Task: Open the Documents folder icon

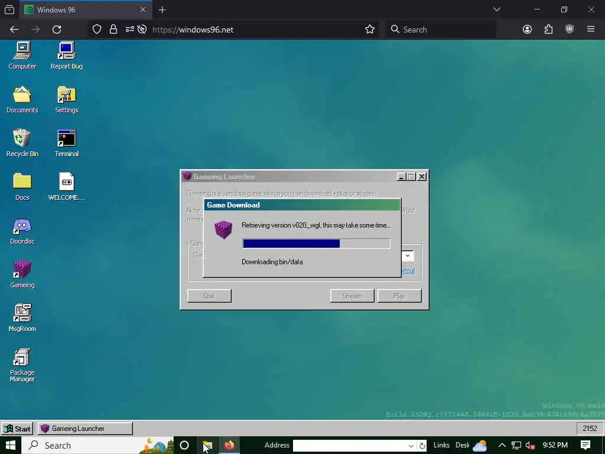Action: pos(22,99)
